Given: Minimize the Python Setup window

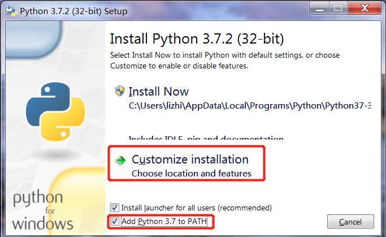Looking at the screenshot, I should click(319, 8).
